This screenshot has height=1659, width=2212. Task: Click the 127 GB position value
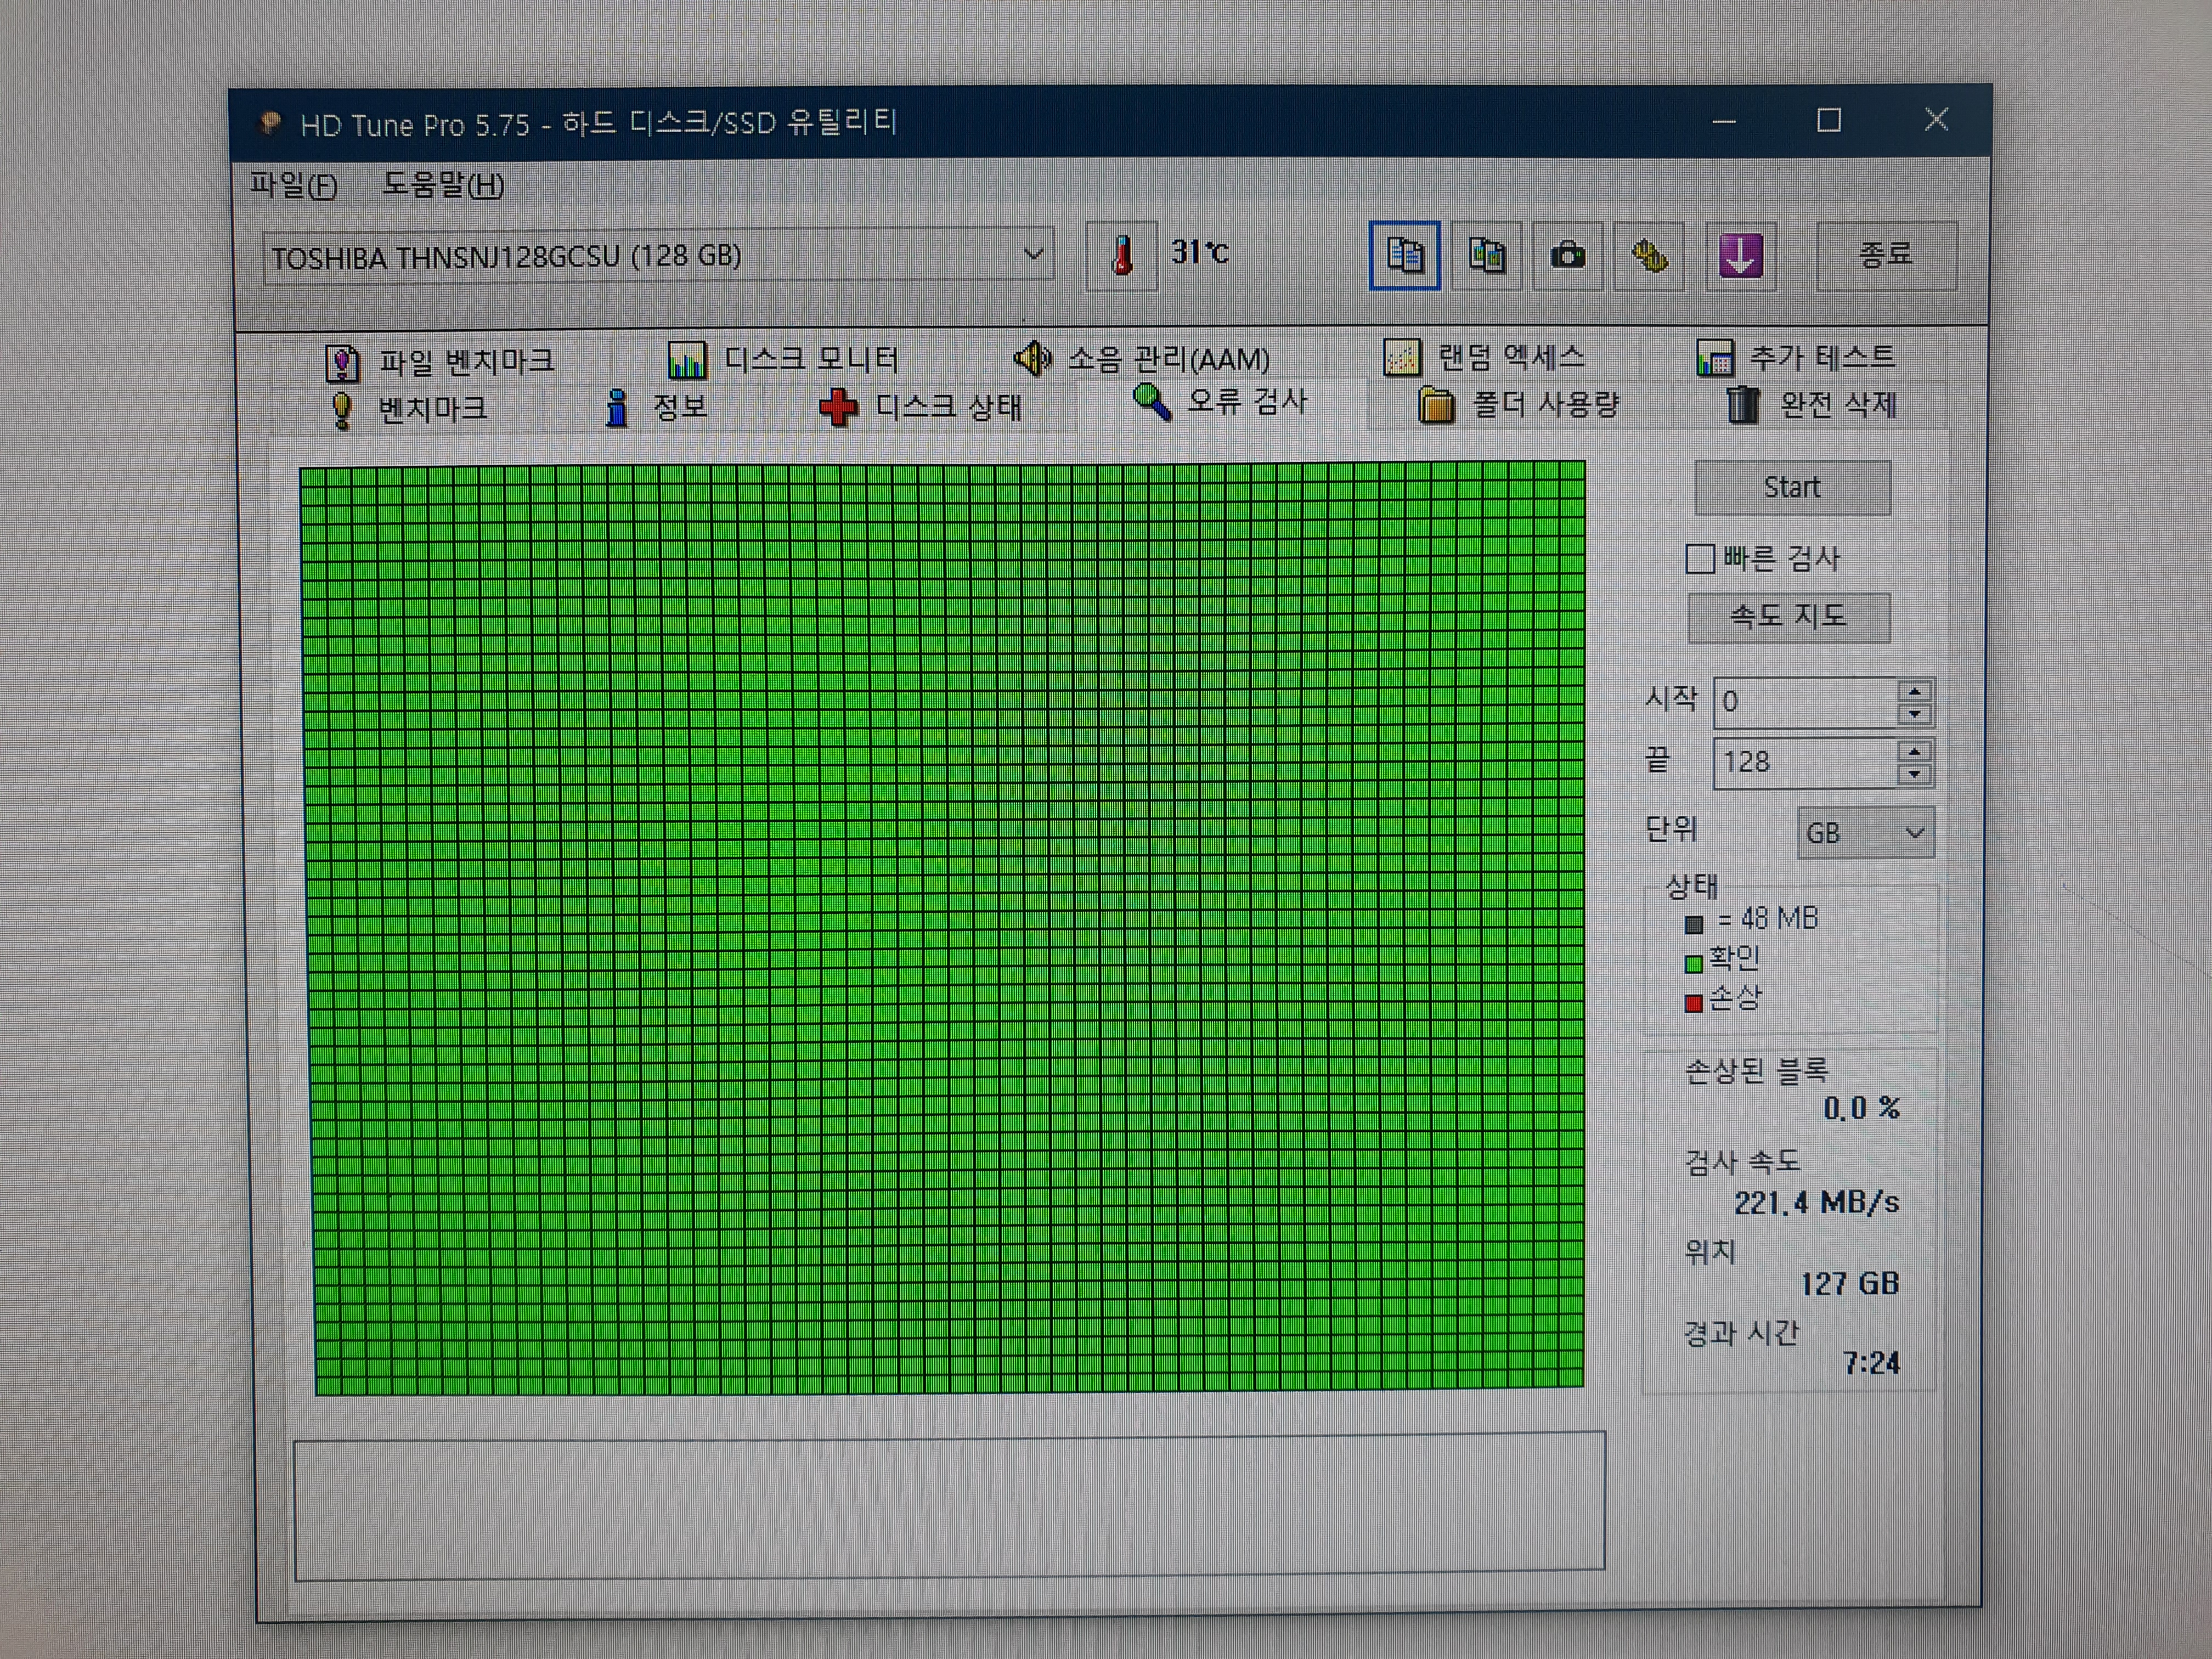(1850, 1284)
